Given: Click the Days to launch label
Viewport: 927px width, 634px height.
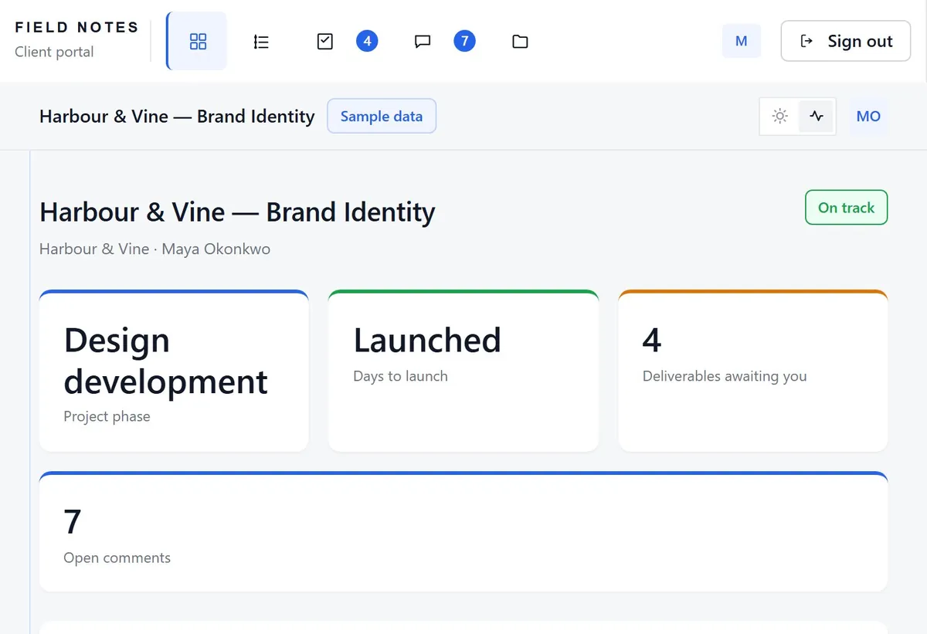Looking at the screenshot, I should 400,376.
